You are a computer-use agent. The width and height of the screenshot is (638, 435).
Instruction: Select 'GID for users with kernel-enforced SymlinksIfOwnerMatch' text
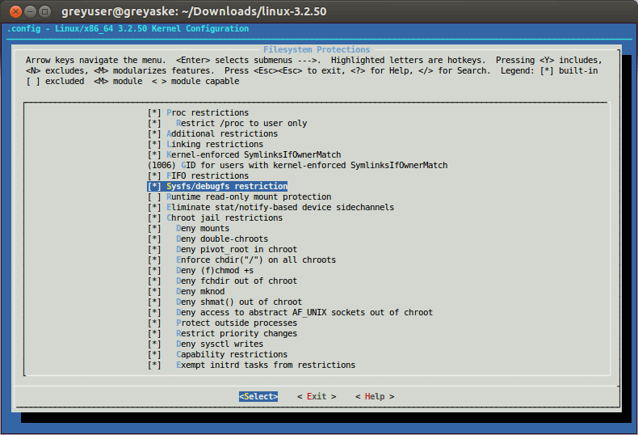point(314,166)
